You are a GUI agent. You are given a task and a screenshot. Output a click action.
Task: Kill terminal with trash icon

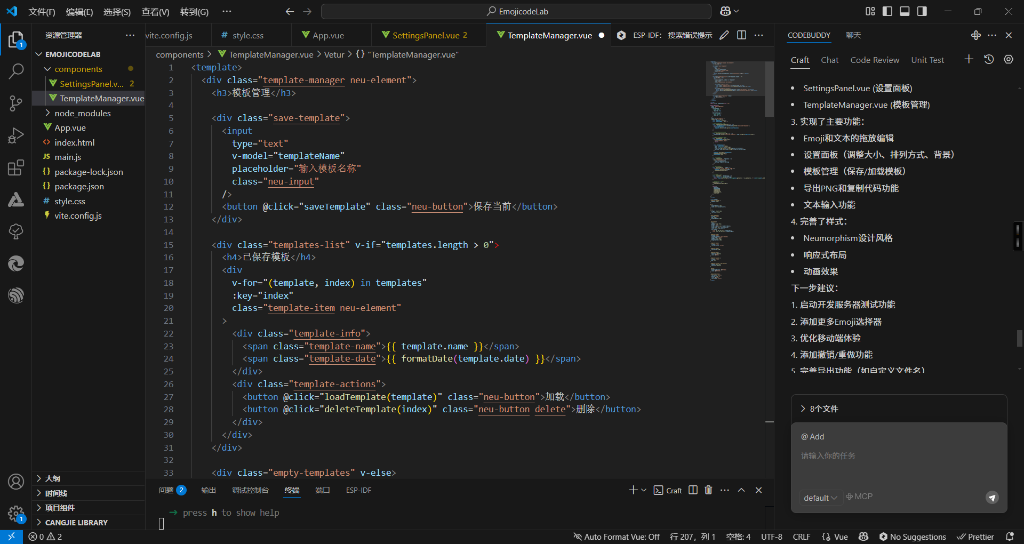[708, 490]
